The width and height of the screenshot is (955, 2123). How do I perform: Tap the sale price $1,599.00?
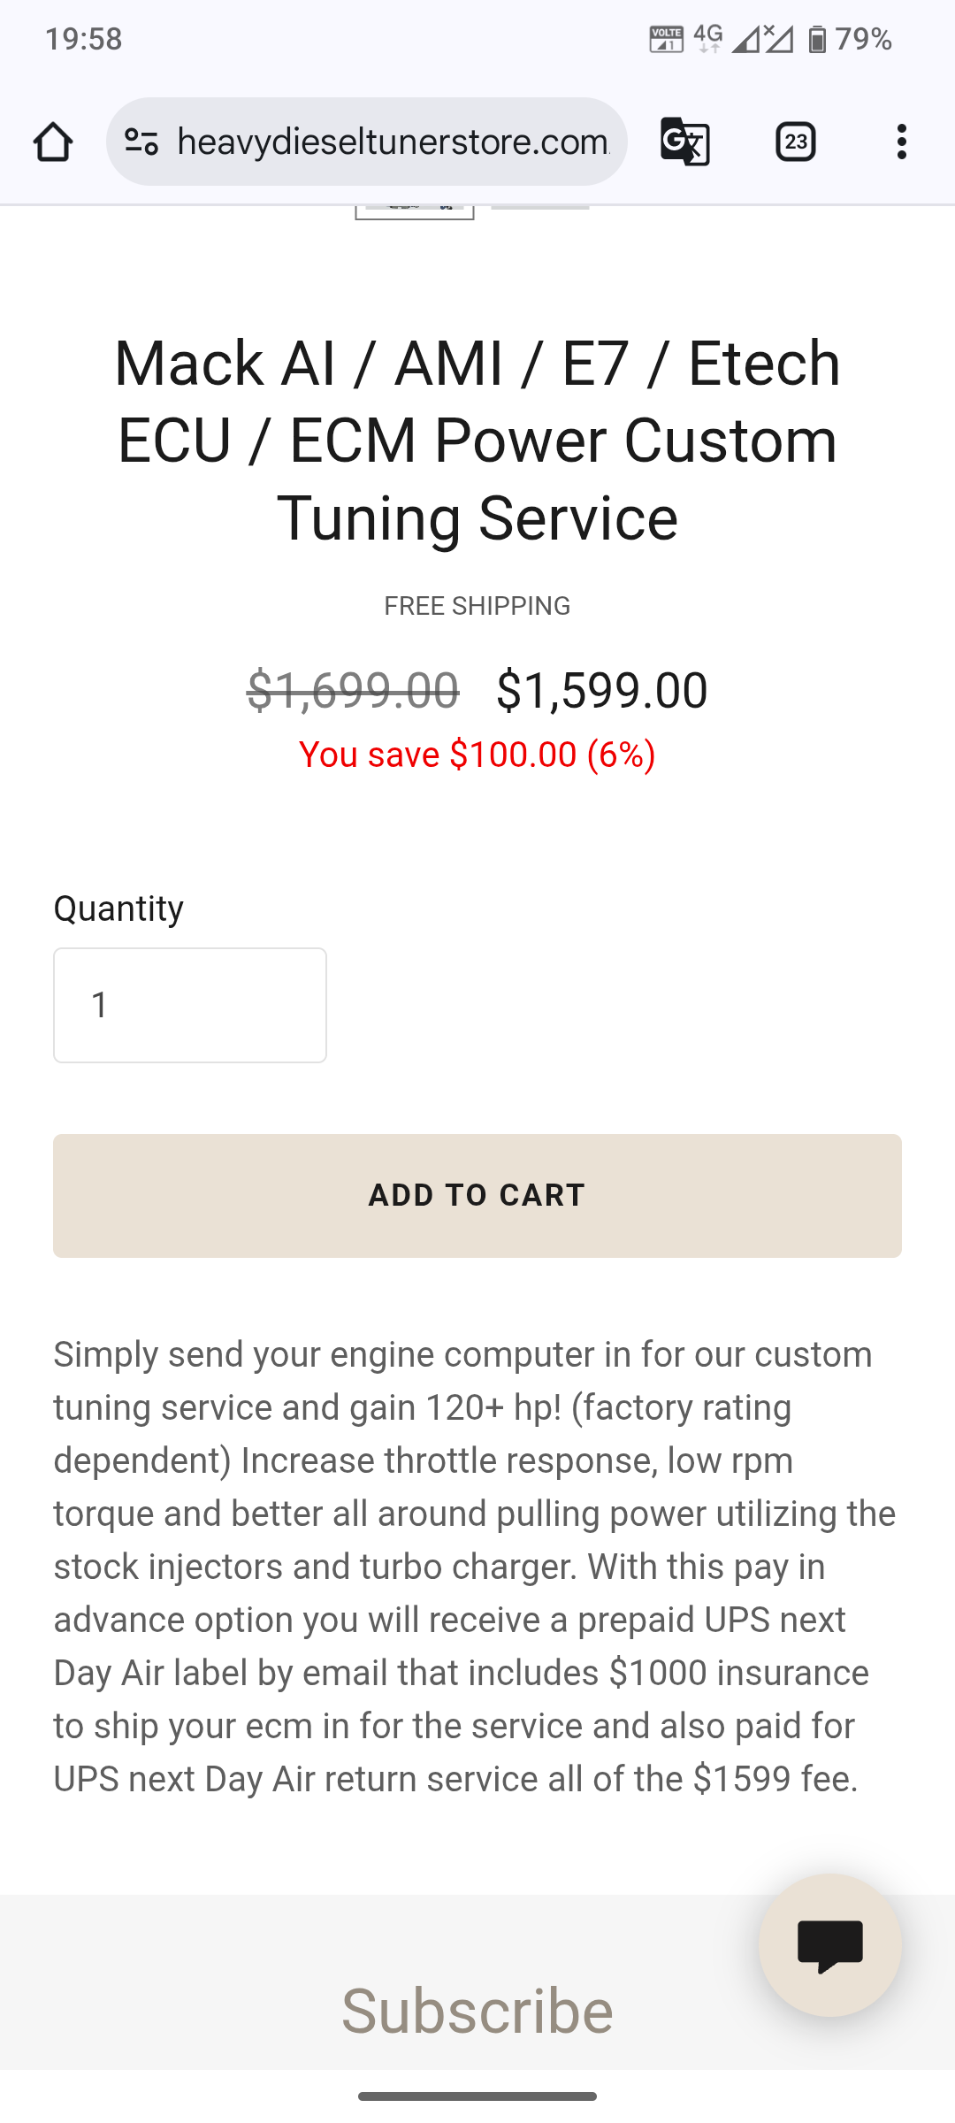pos(602,690)
